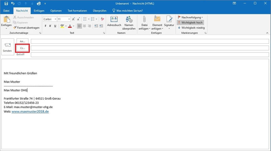The image size is (271, 151).
Task: Save the message with the disk icon
Action: (6, 3)
